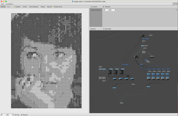Click the frame number field 1.00
The width and height of the screenshot is (178, 116).
pos(7,115)
